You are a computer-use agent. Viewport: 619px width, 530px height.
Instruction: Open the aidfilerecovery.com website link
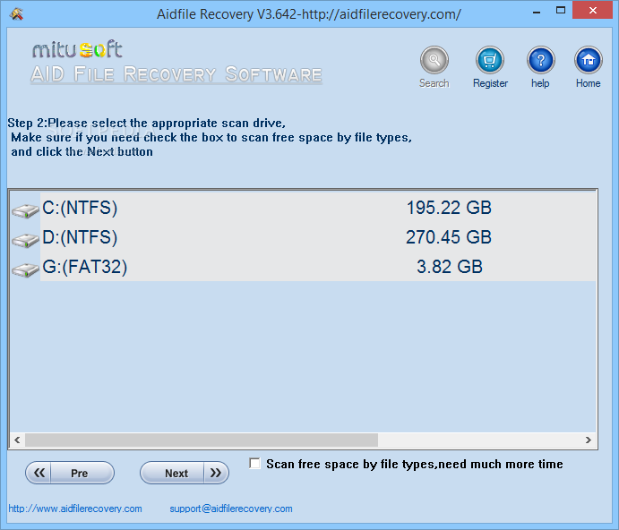[x=75, y=509]
